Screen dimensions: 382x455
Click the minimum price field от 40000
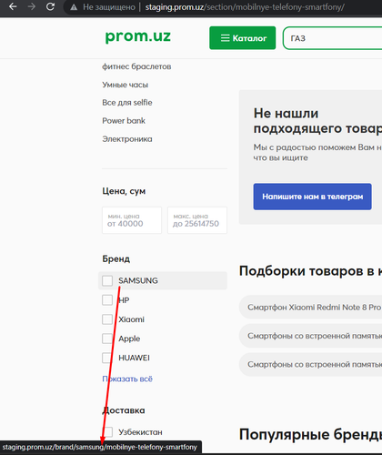(132, 220)
